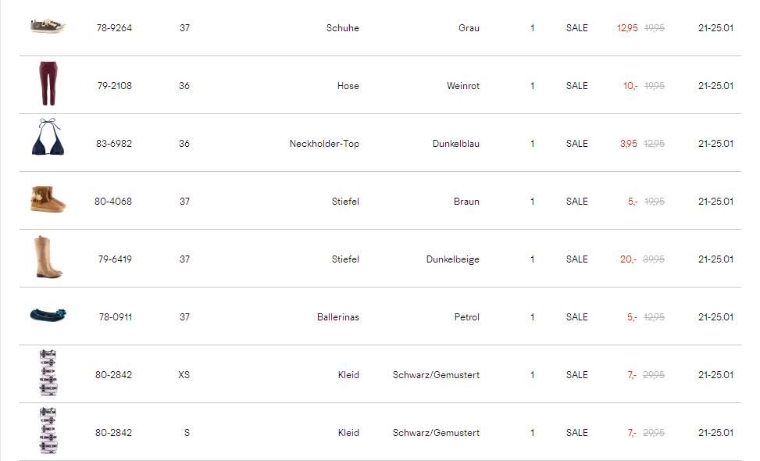Select the Dunkelbeige color label
Screen dimensions: 760x461
[452, 259]
